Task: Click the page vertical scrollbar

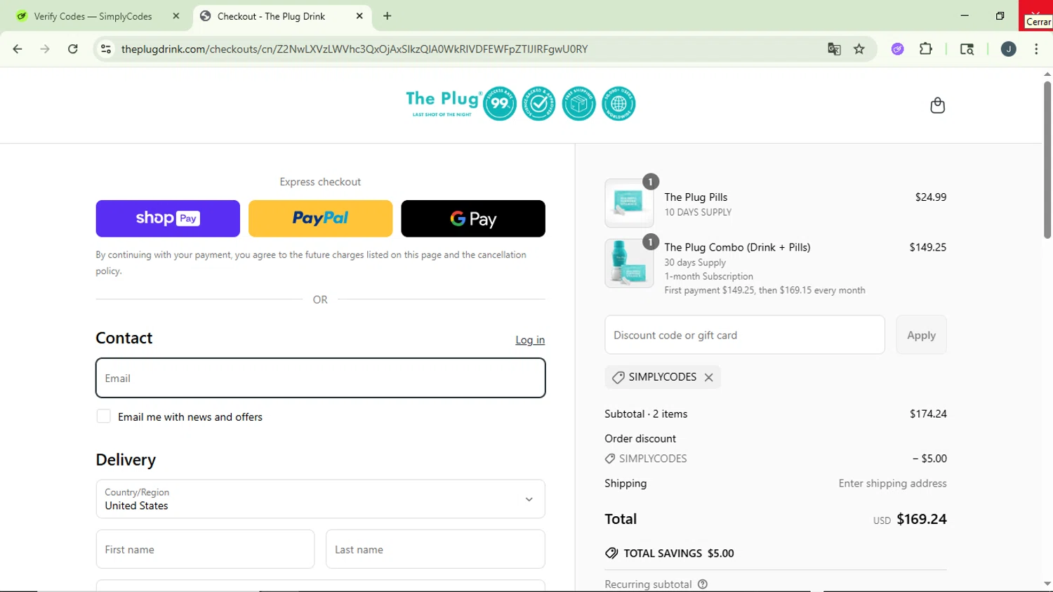Action: click(x=1047, y=160)
